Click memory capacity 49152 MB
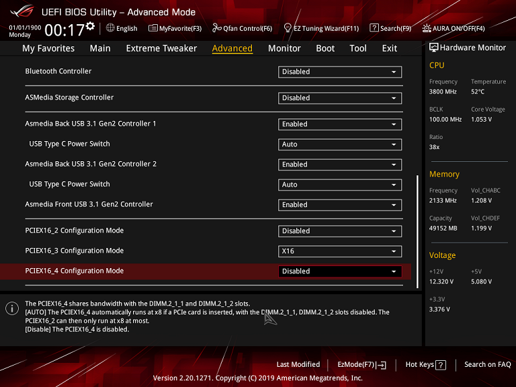 (443, 228)
